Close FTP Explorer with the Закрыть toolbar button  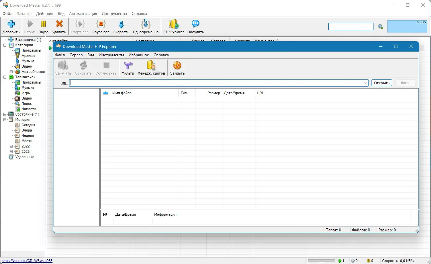pos(177,68)
